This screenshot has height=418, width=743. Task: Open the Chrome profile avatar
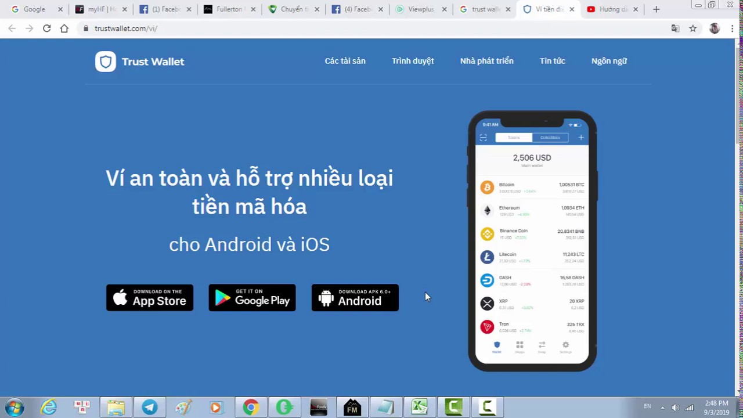tap(715, 28)
